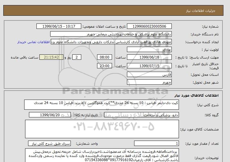Click the public announcement date field 1399/06/15 - 10:17

[x=59, y=26]
